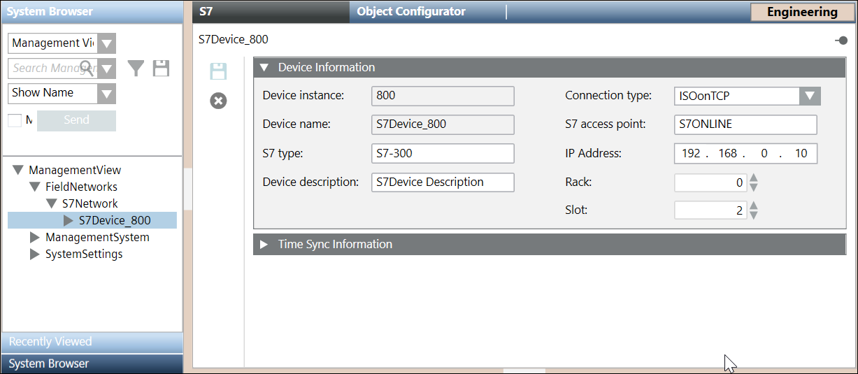858x374 pixels.
Task: Open the Connection type dropdown
Action: point(809,96)
